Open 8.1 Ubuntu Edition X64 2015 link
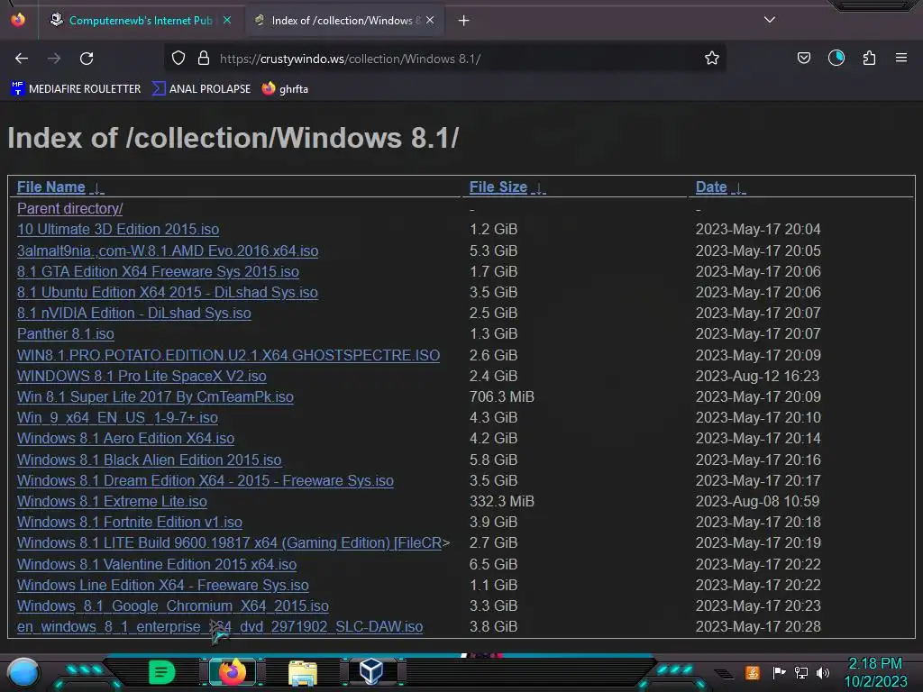Viewport: 923px width, 692px height. click(x=167, y=293)
